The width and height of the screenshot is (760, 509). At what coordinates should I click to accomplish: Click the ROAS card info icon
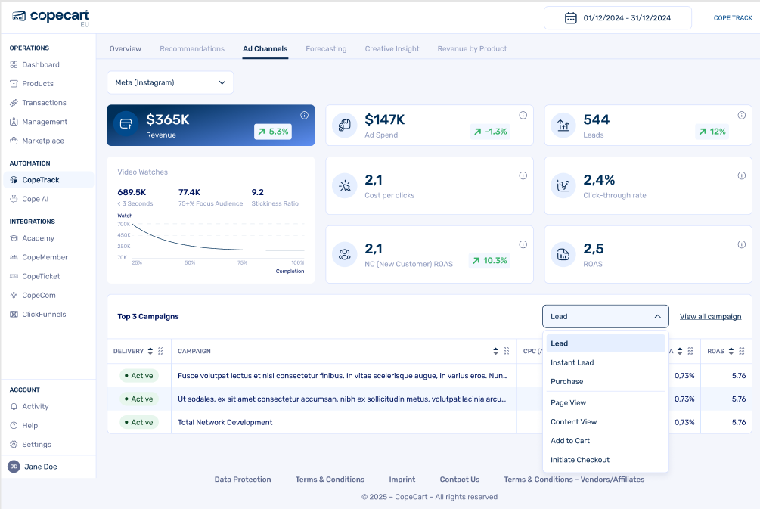click(x=742, y=244)
